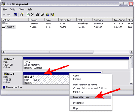The image size is (135, 112).
Task: Click the 41.55 GB free space cell
Action: [x=119, y=24]
